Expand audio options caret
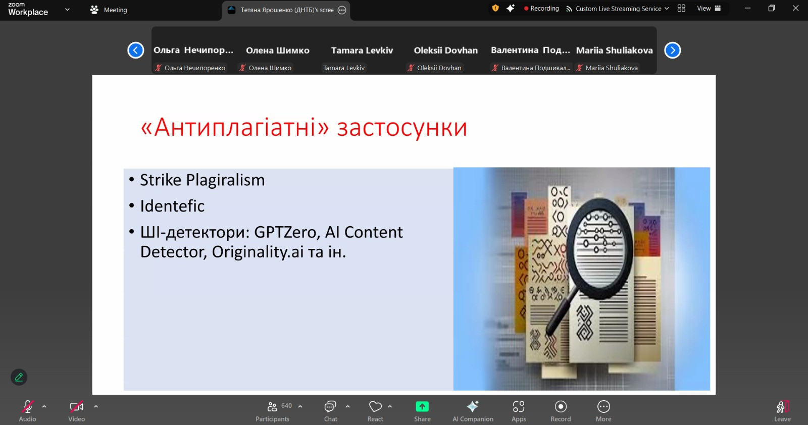The width and height of the screenshot is (808, 425). (44, 406)
